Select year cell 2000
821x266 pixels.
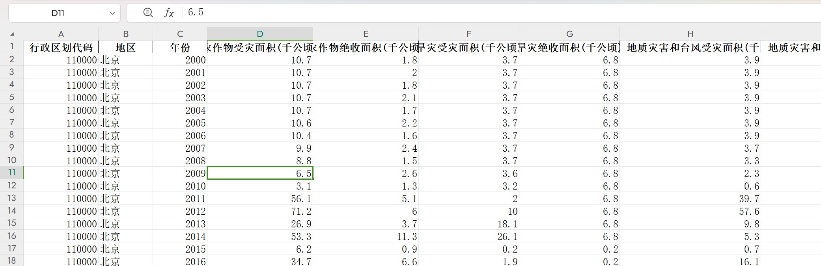pos(180,60)
